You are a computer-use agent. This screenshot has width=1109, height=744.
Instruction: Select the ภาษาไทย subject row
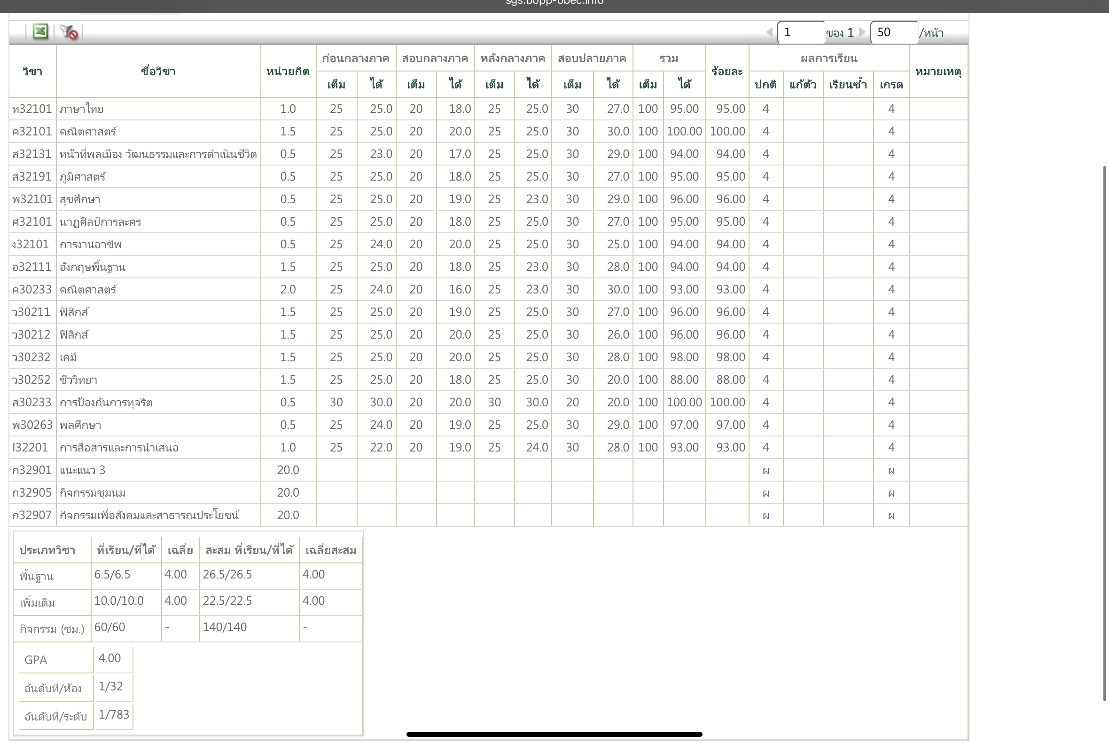coord(82,109)
